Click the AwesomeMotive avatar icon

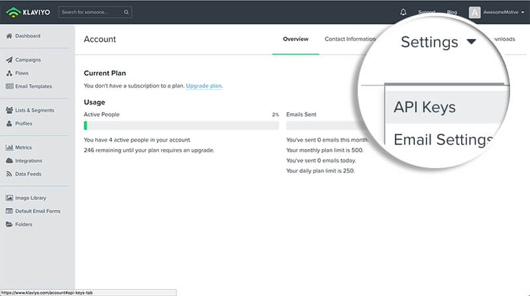coord(474,13)
